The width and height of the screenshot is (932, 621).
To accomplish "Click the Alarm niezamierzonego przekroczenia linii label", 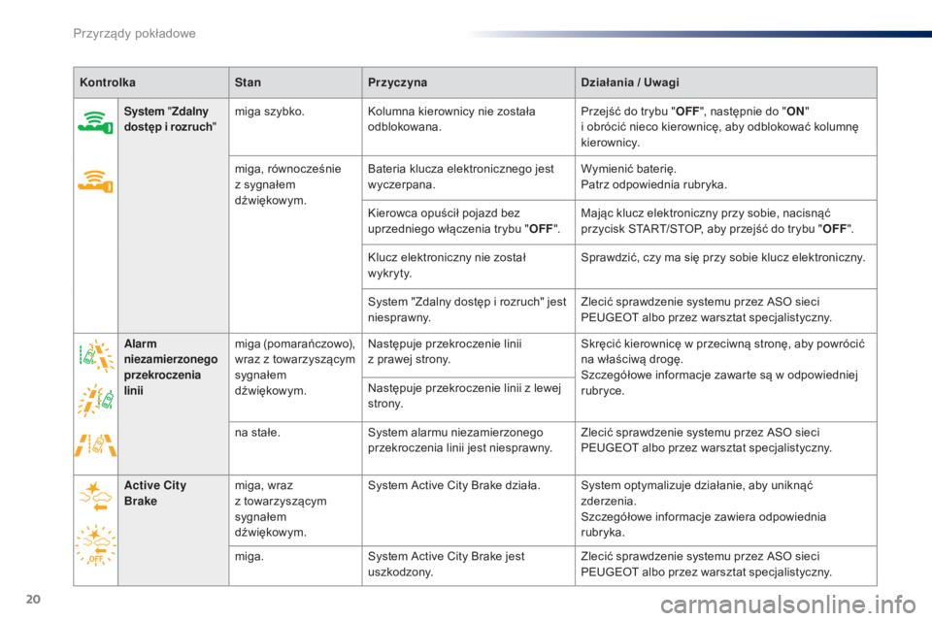I will click(x=171, y=367).
